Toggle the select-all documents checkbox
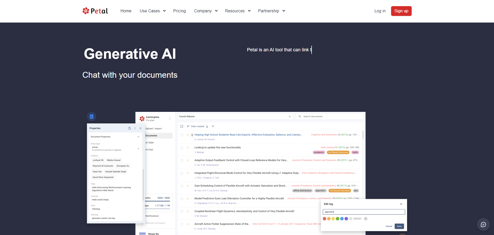The image size is (494, 235). click(182, 126)
